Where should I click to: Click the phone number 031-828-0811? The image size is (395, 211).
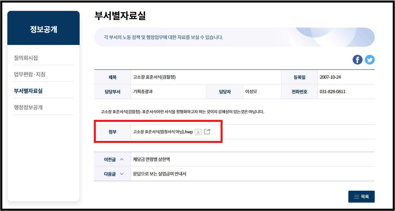pos(333,92)
